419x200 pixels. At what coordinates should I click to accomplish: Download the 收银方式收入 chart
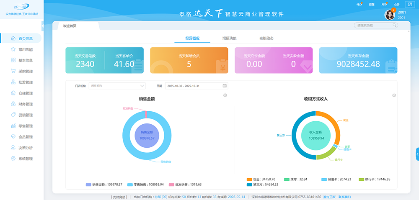pos(394,95)
